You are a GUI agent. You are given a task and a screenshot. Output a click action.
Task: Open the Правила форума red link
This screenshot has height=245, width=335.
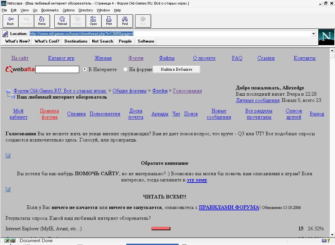[x=49, y=114]
